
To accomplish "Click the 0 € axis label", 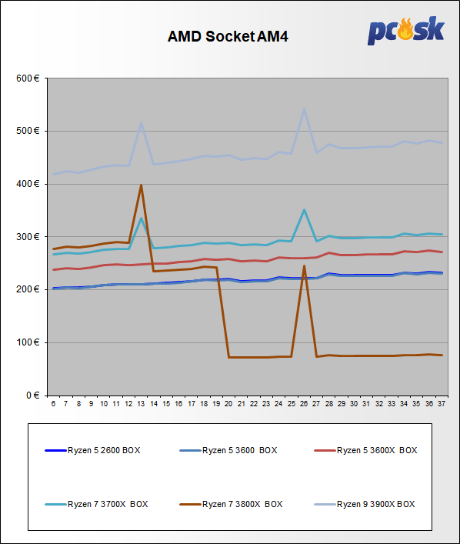I will [32, 395].
